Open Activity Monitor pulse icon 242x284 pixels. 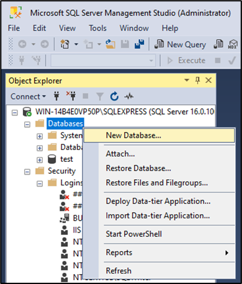point(129,96)
